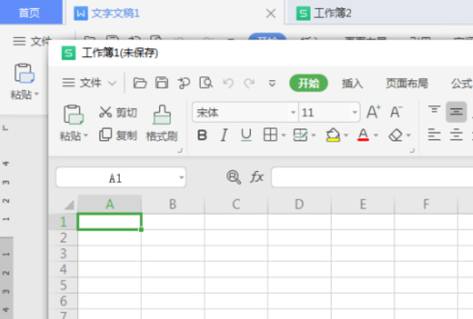Select the 开始 ribbon tab
This screenshot has width=473, height=319.
click(x=308, y=83)
